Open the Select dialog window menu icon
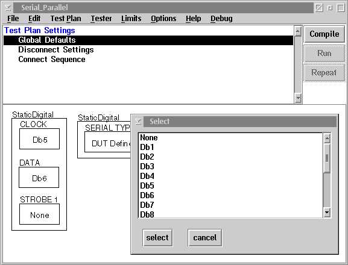348x265 pixels. click(138, 122)
